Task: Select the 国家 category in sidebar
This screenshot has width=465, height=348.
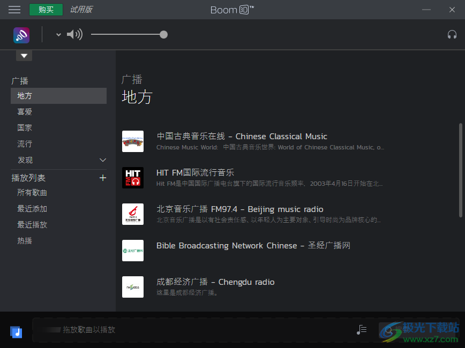Action: click(25, 127)
